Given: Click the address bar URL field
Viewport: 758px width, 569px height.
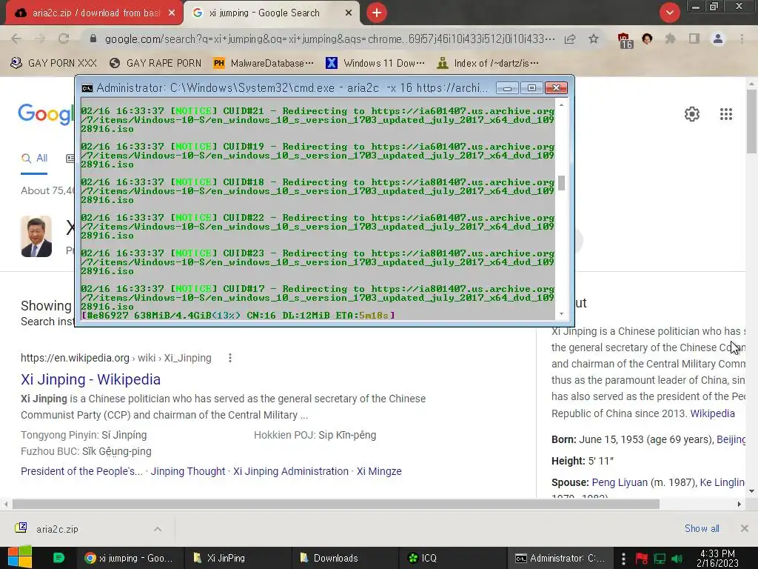Looking at the screenshot, I should point(329,39).
